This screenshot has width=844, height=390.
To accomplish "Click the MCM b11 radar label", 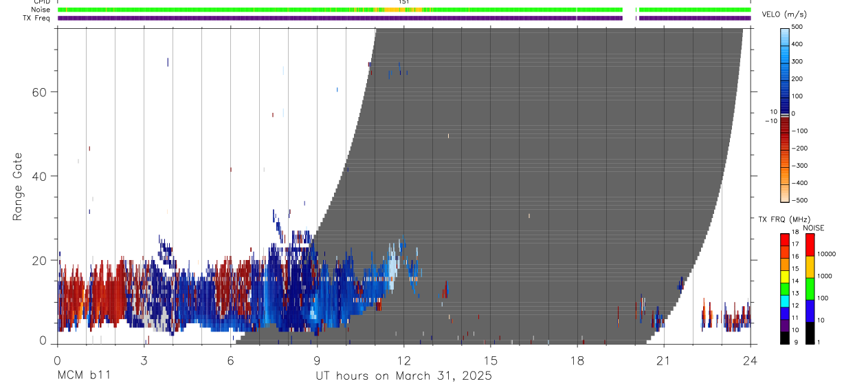I will (x=83, y=376).
